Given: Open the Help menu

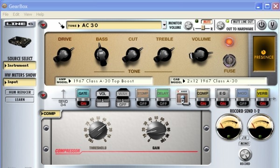Looking at the screenshot, I should pyautogui.click(x=40, y=14).
